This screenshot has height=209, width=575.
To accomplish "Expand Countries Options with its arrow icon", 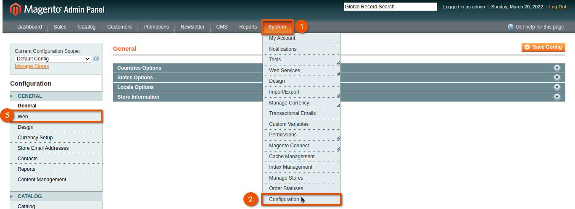I will (557, 68).
